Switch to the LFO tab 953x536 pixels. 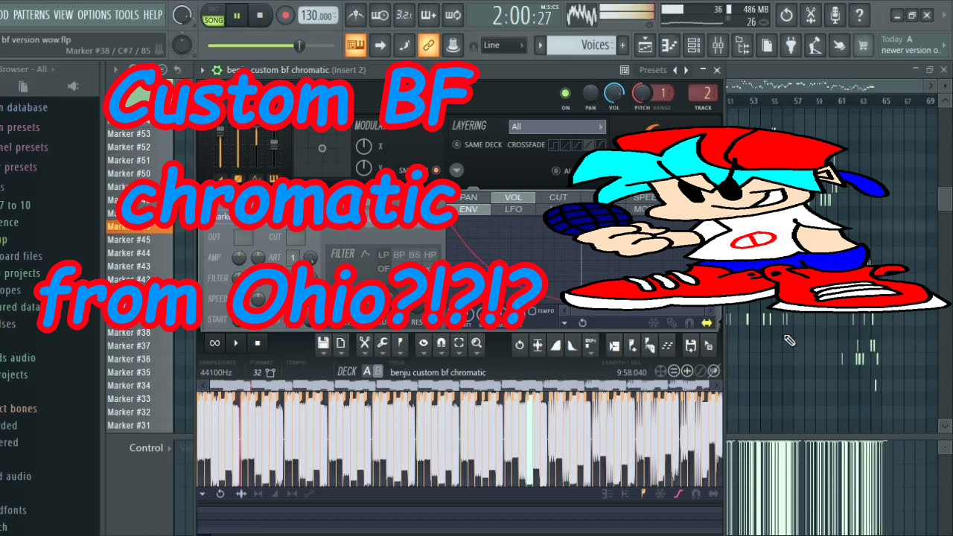[514, 209]
